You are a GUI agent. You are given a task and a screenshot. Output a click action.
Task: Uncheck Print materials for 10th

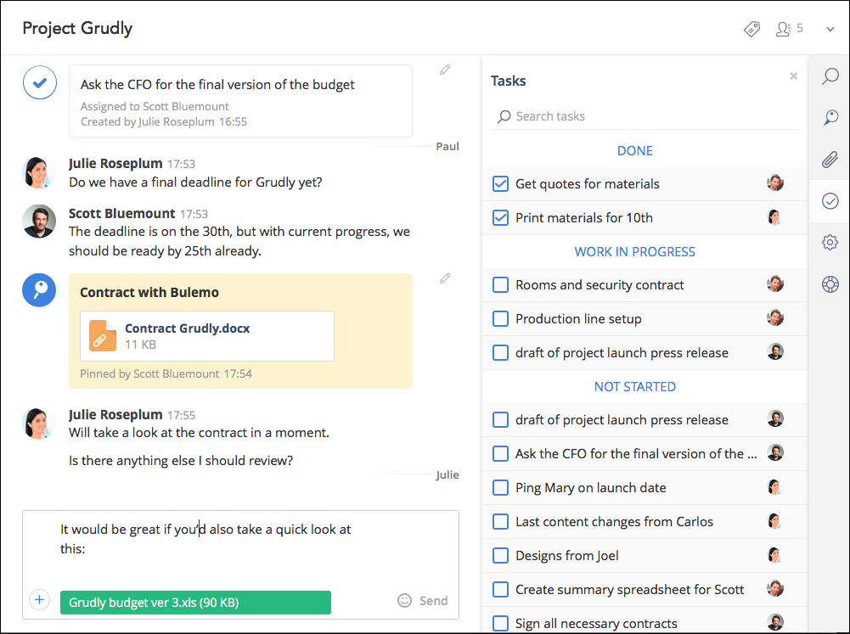(x=500, y=218)
